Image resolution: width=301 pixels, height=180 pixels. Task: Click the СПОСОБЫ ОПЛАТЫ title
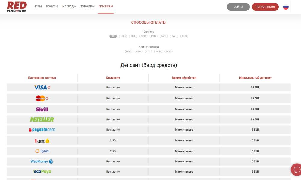point(149,22)
